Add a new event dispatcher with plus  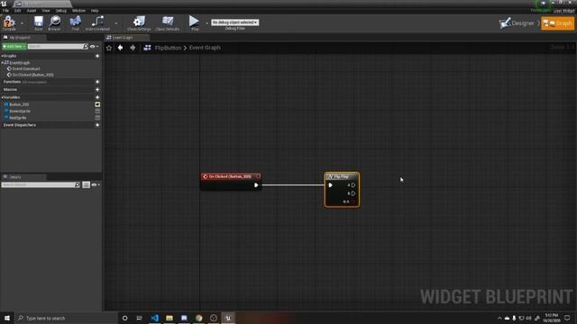click(x=97, y=125)
